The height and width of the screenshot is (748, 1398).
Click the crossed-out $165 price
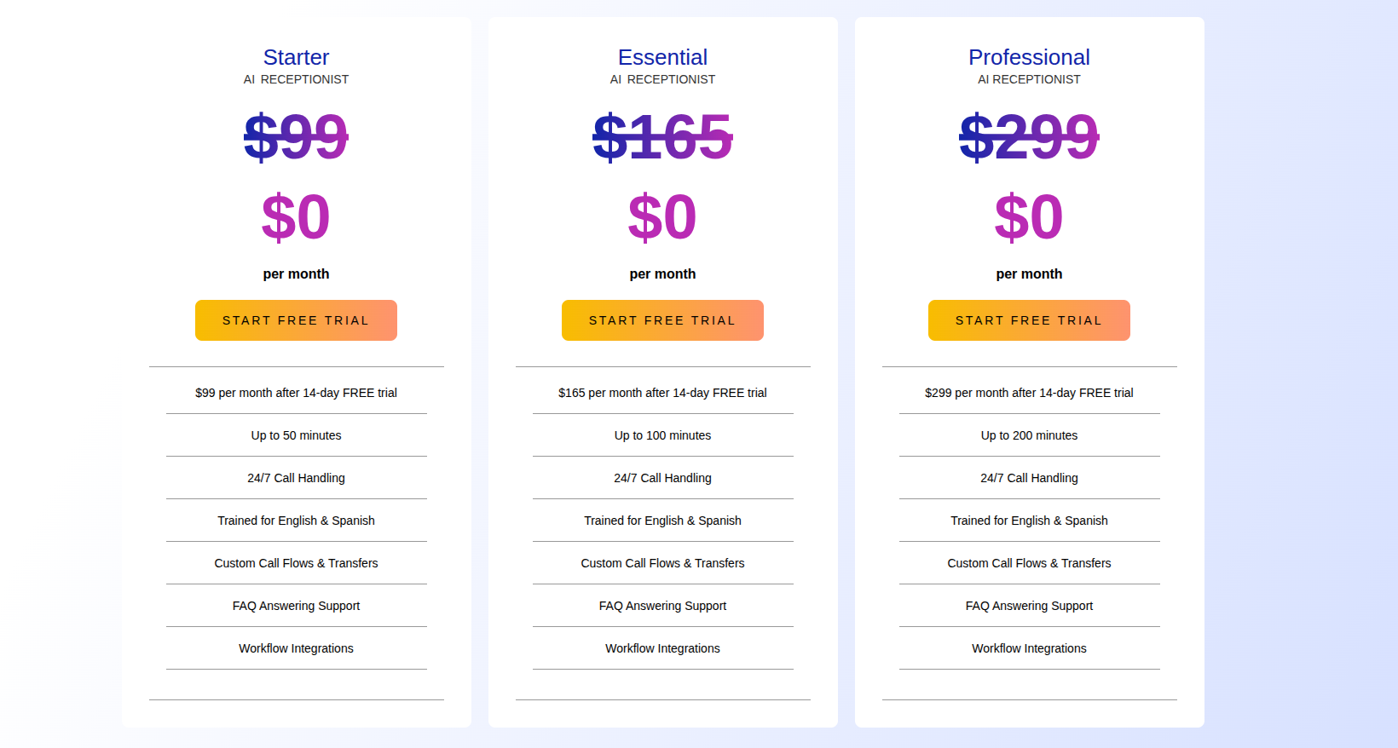click(x=662, y=136)
